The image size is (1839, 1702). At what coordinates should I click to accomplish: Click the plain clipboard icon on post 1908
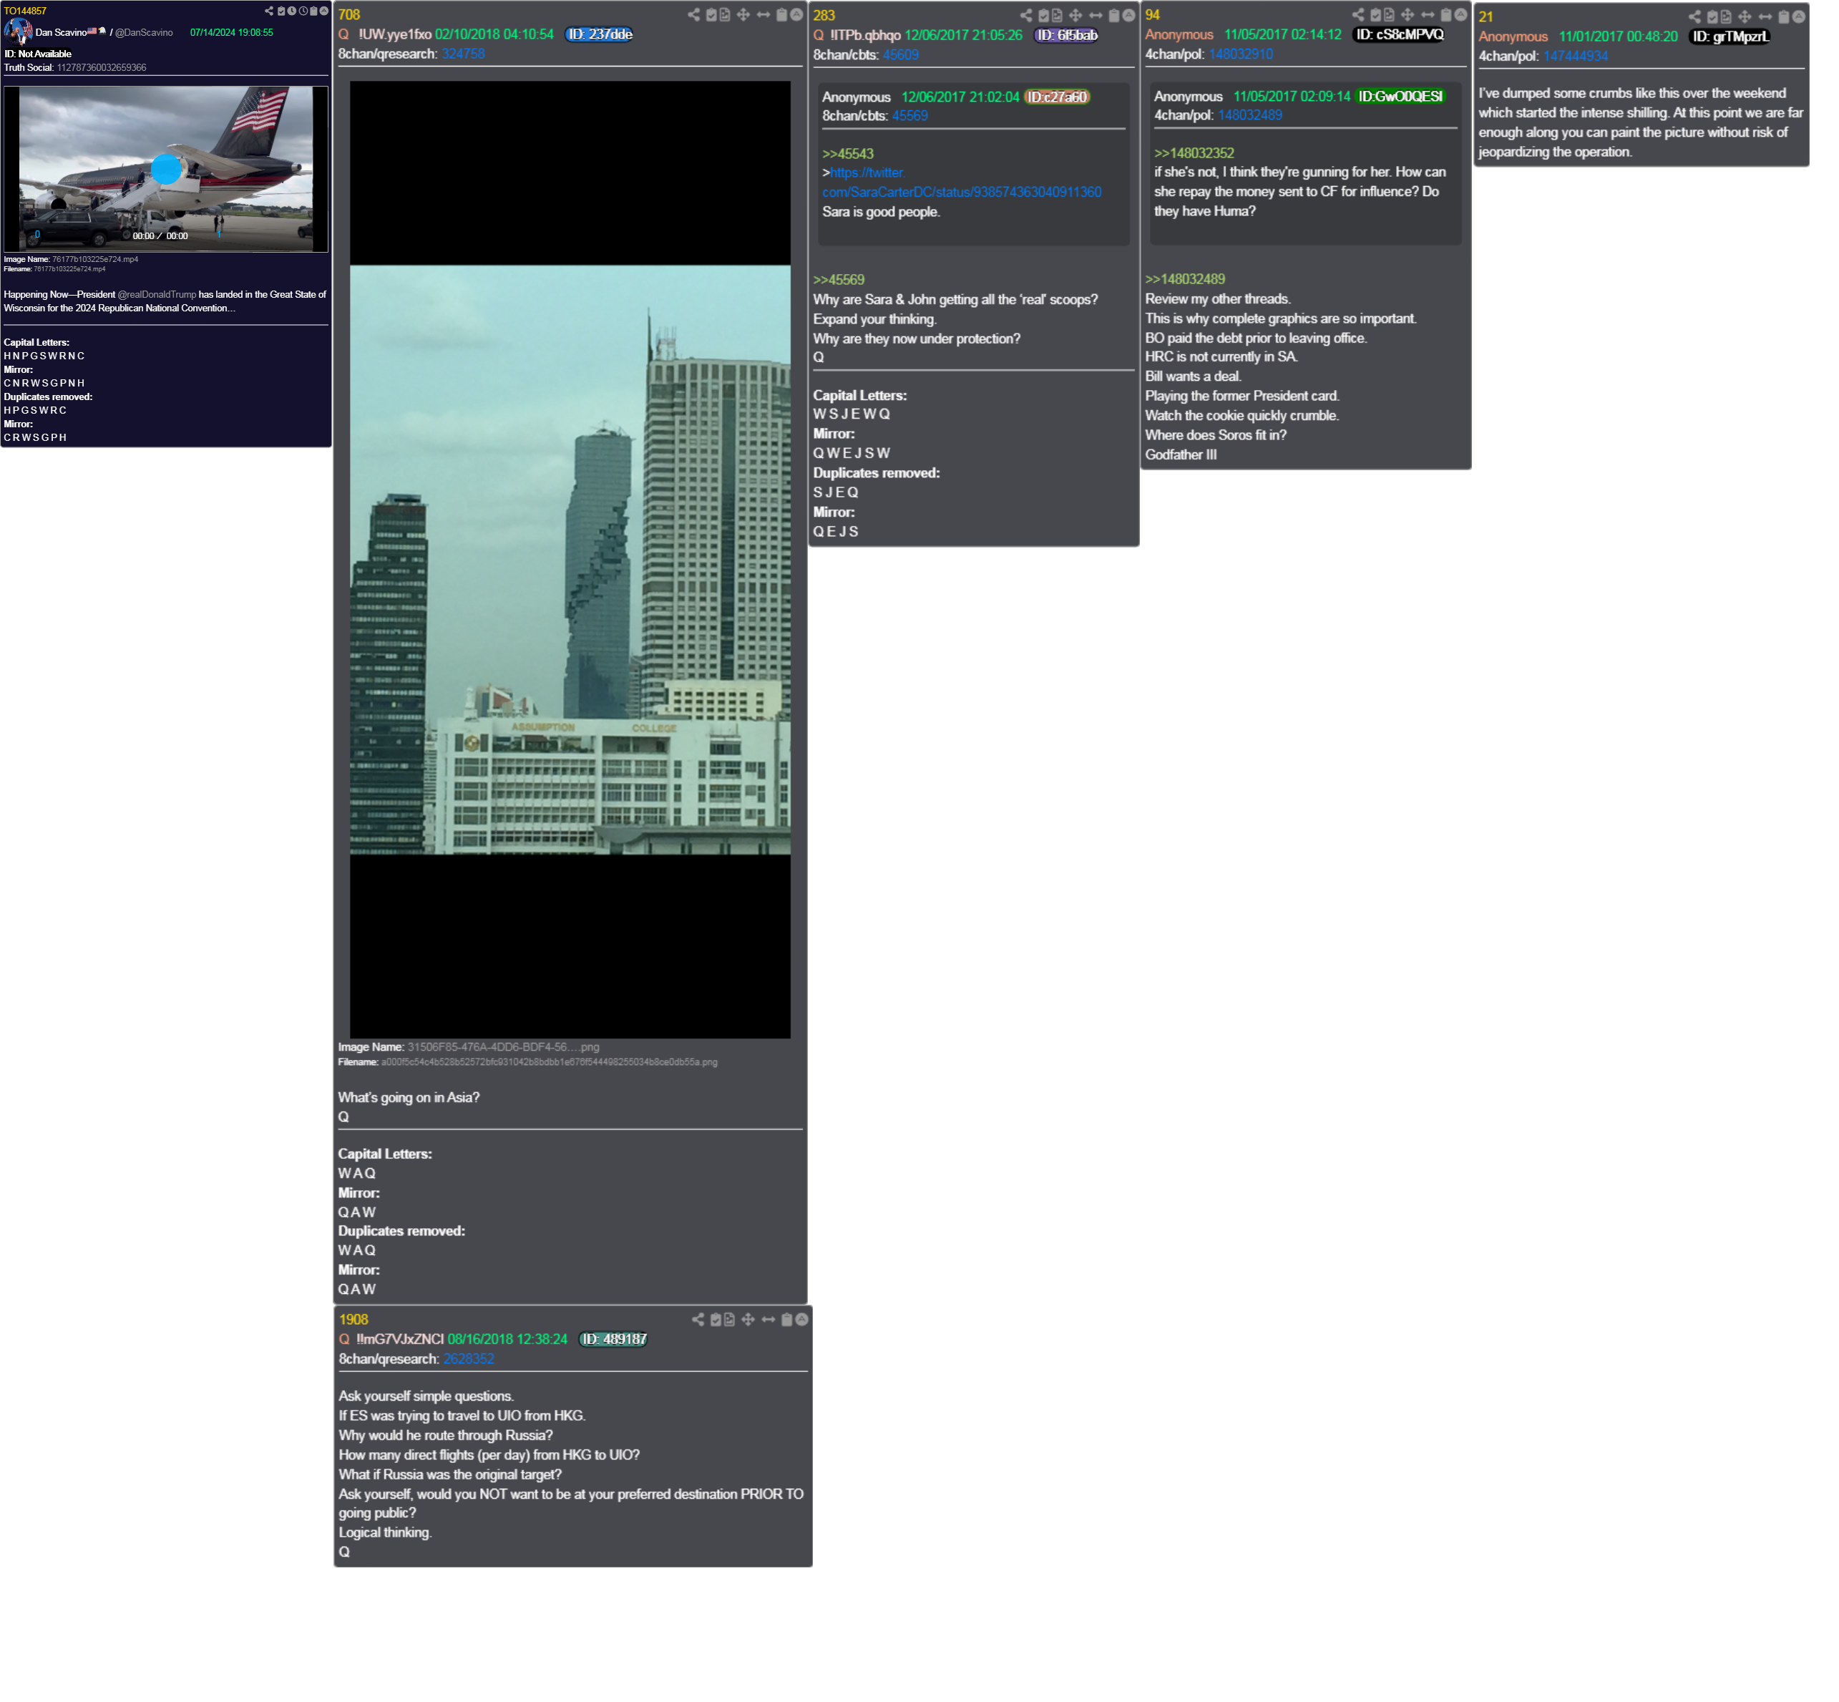point(786,1320)
